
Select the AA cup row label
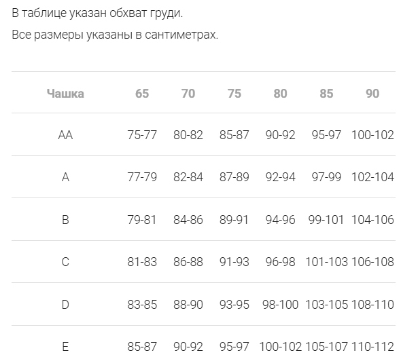tap(65, 135)
